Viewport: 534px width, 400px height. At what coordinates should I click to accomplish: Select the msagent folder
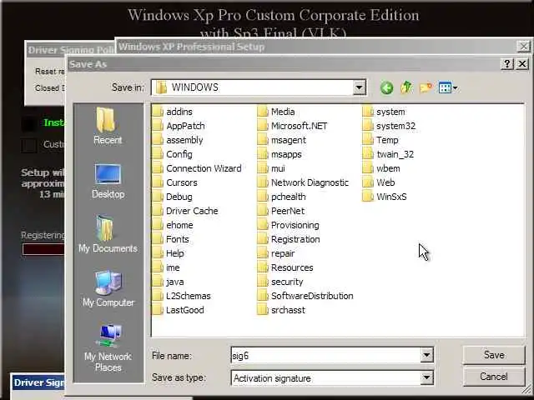282,140
